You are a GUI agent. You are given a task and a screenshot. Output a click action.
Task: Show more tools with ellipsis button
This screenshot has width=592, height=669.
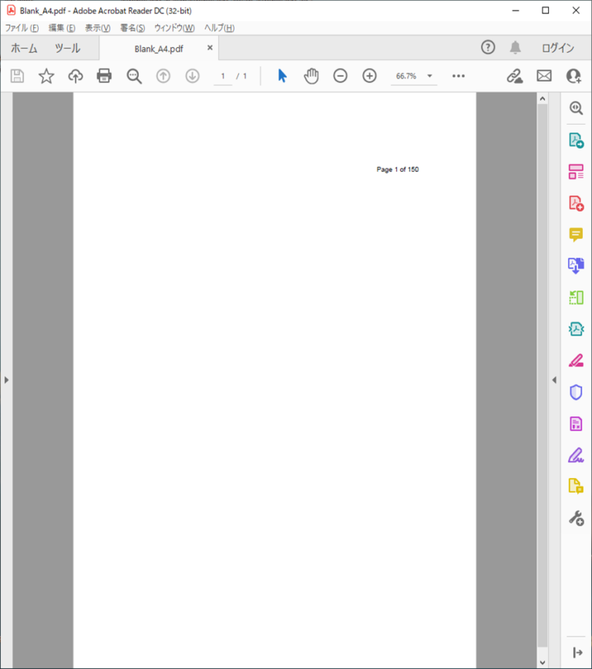(x=459, y=75)
